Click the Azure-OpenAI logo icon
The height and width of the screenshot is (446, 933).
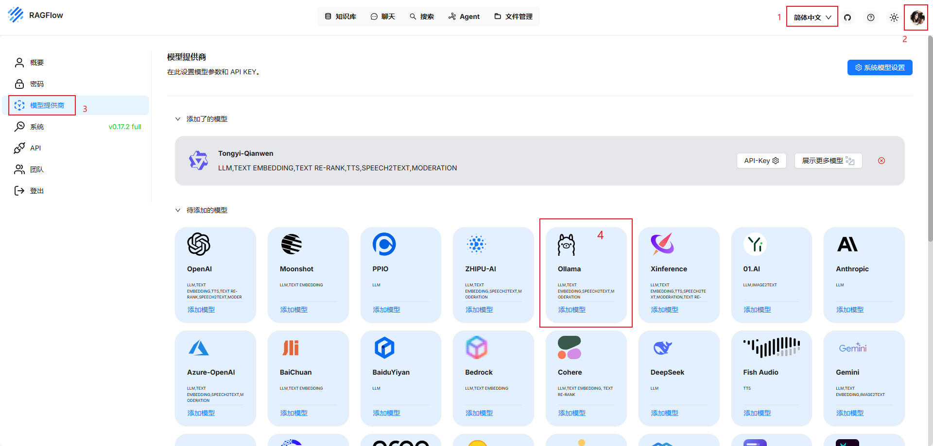tap(199, 347)
